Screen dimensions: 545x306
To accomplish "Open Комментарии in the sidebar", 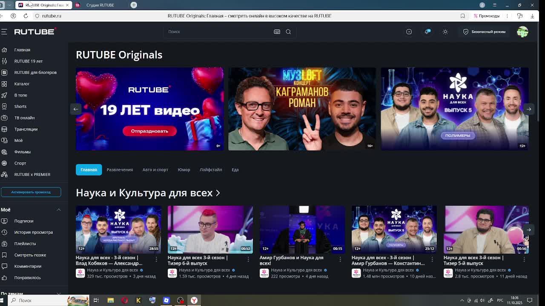I will (28, 266).
